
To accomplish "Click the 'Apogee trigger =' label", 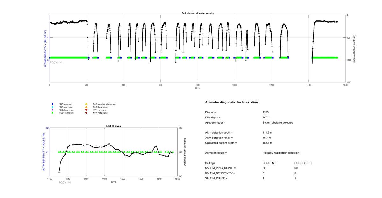I will click(215, 123).
